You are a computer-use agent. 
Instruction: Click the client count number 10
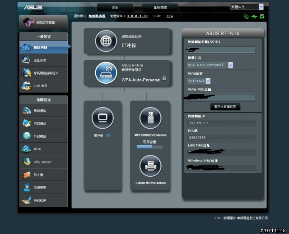click(108, 135)
